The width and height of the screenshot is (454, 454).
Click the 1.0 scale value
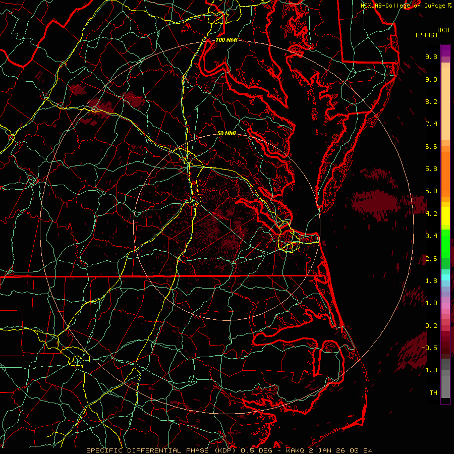431,303
